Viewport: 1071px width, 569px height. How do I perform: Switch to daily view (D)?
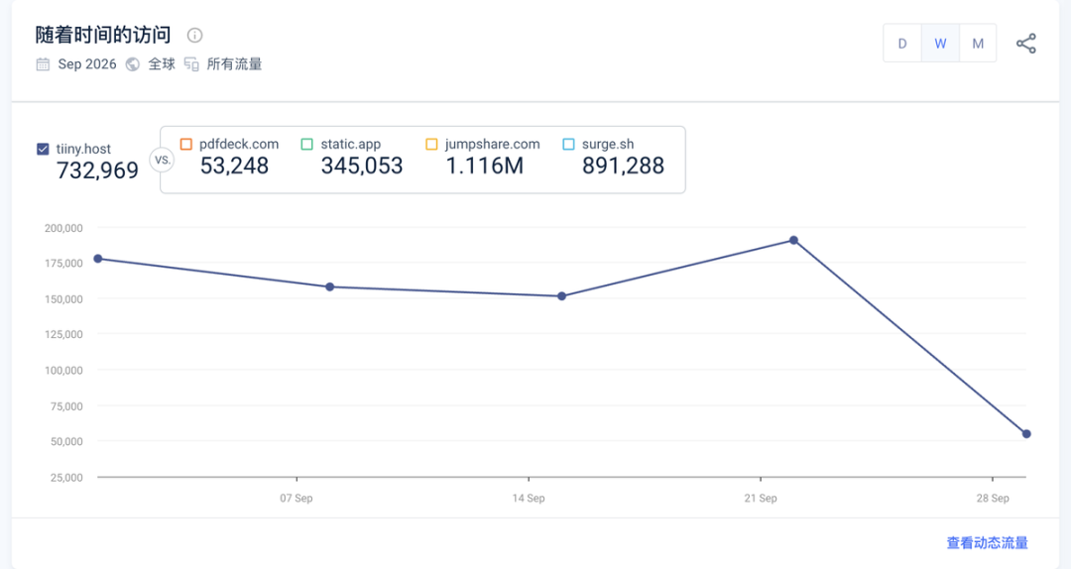(902, 43)
